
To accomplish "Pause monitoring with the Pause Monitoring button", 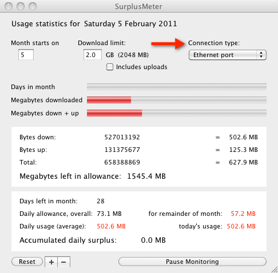I will click(x=192, y=262).
